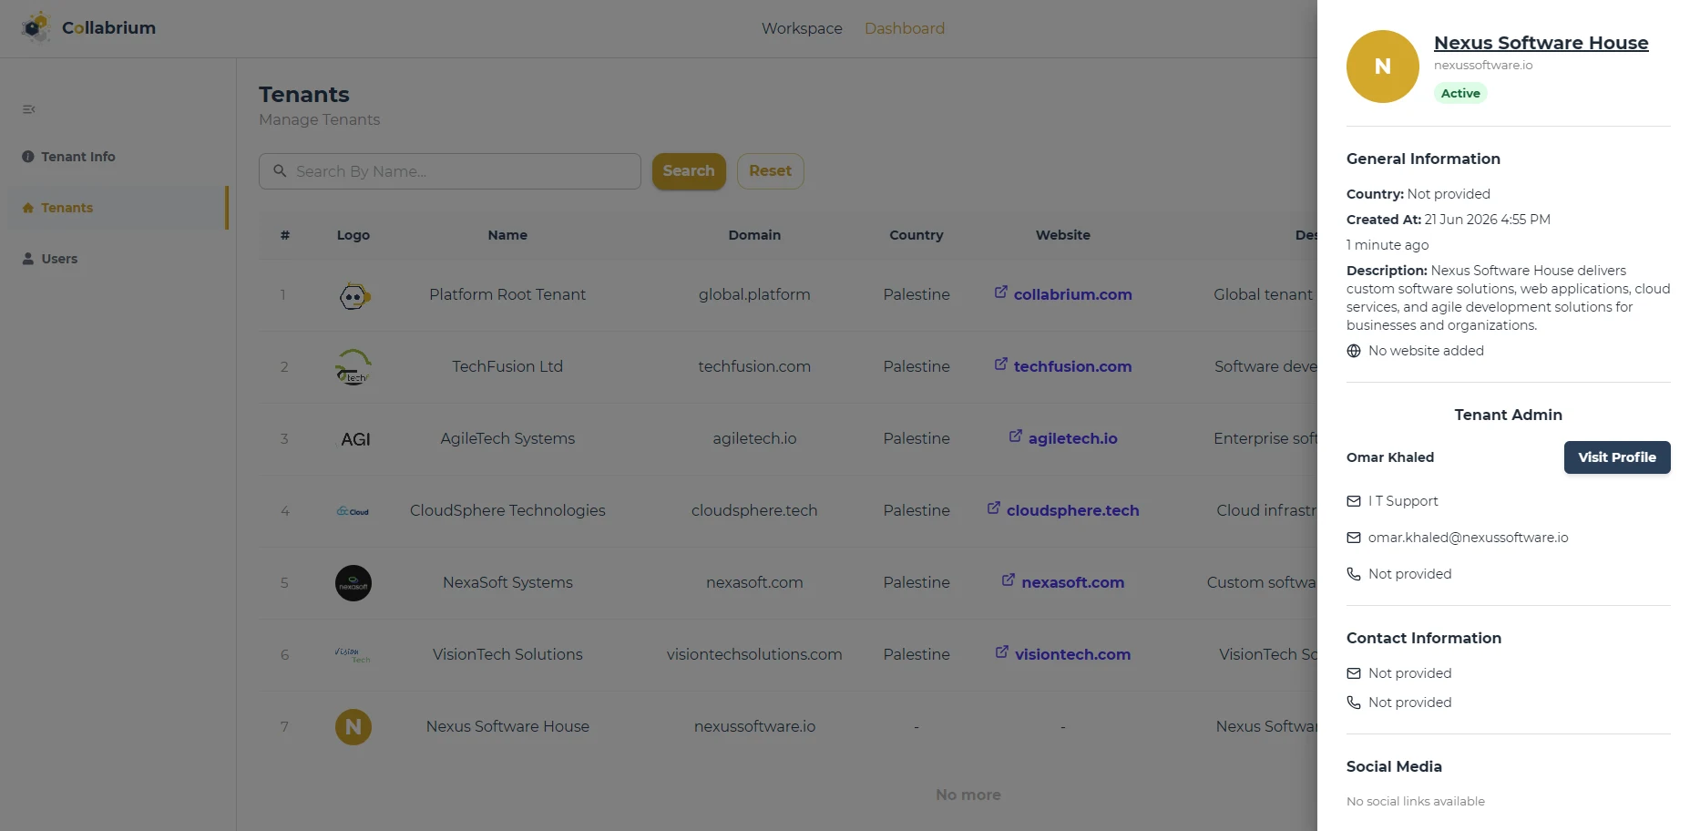
Task: Select Tenants in the sidebar
Action: (x=117, y=208)
